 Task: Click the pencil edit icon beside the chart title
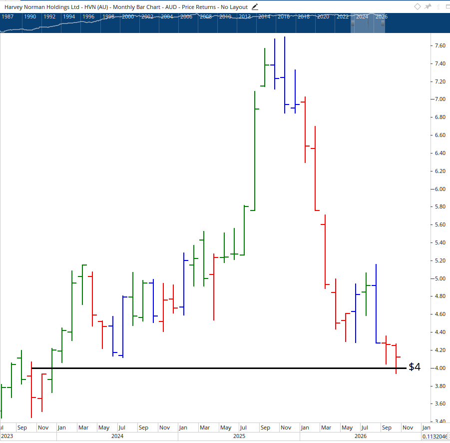255,7
